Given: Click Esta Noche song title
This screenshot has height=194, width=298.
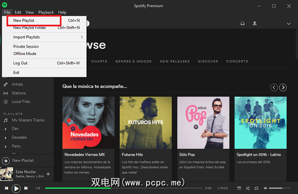Looking at the screenshot, I should pyautogui.click(x=26, y=172).
